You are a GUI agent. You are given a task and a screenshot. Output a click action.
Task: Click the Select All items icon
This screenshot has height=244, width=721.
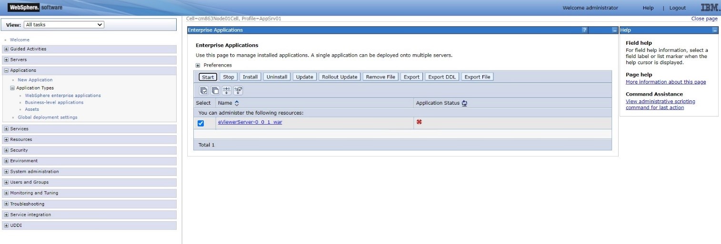[204, 90]
